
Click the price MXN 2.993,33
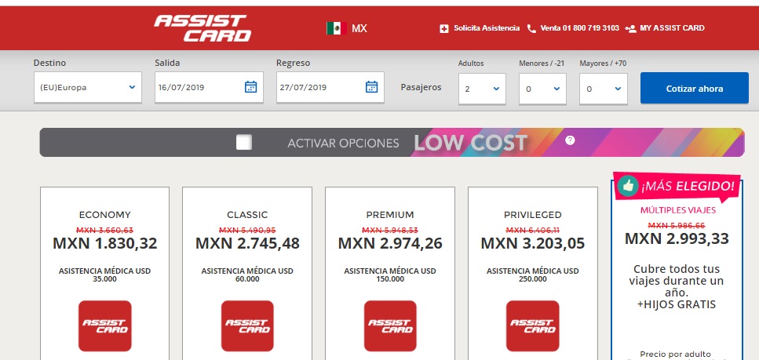677,238
